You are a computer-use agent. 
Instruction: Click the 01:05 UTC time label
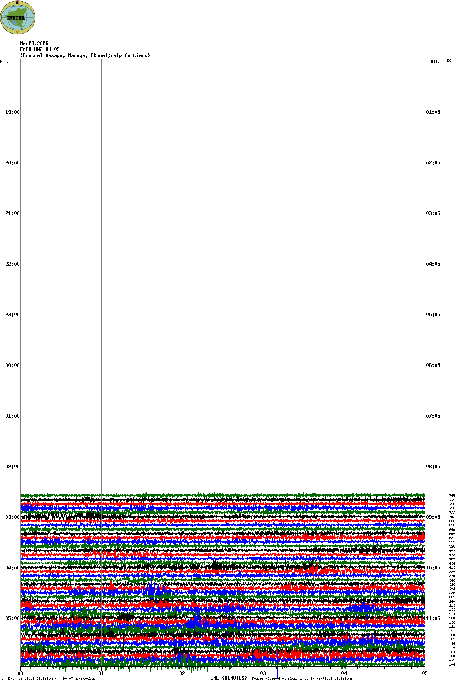[433, 112]
